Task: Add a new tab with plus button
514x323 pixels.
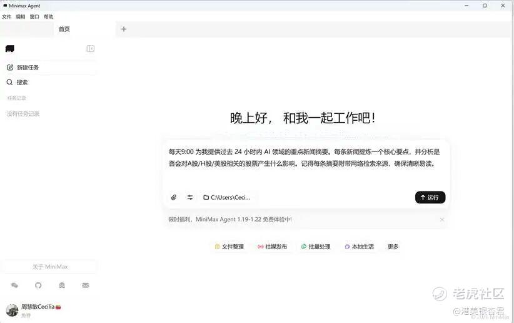Action: pyautogui.click(x=124, y=29)
